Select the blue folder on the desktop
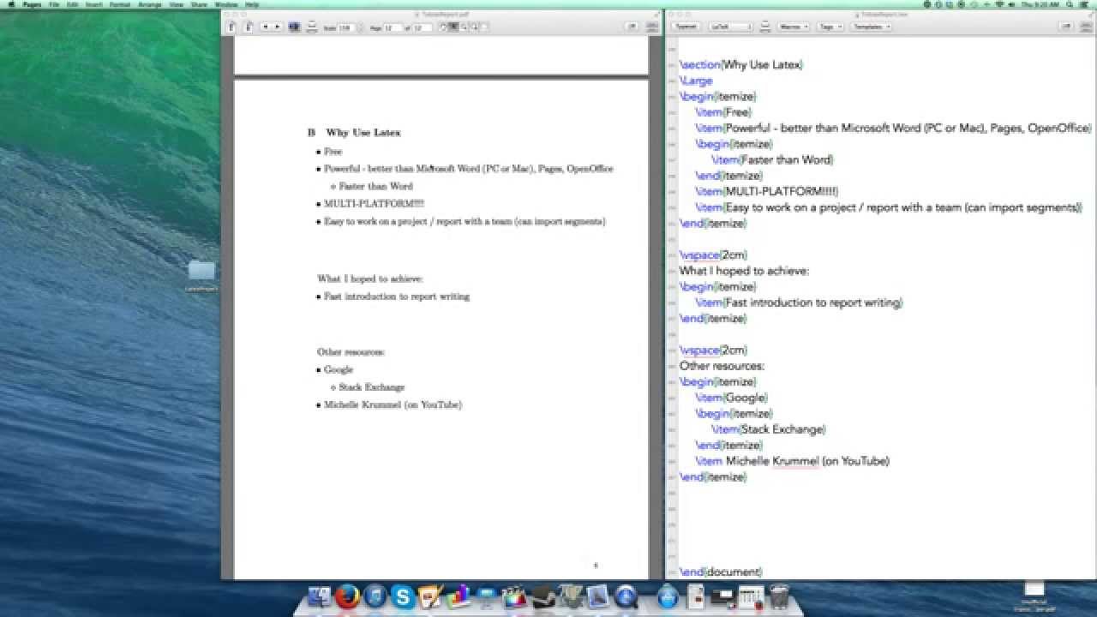1097x617 pixels. [x=201, y=271]
